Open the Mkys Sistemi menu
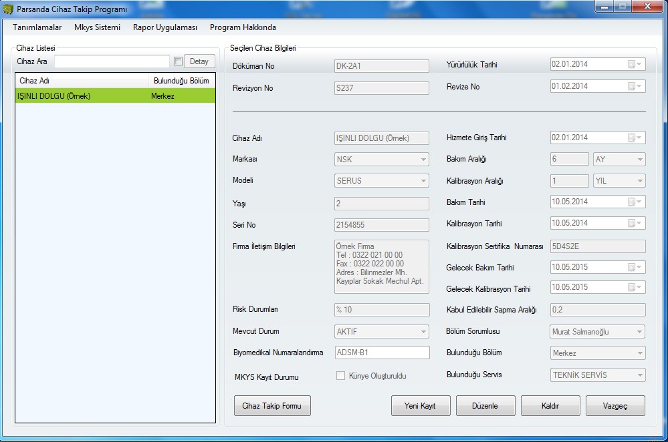The image size is (668, 442). (x=97, y=27)
